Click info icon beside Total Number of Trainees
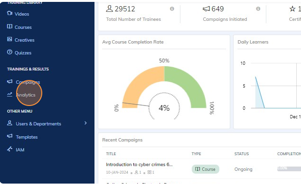 (x=172, y=9)
